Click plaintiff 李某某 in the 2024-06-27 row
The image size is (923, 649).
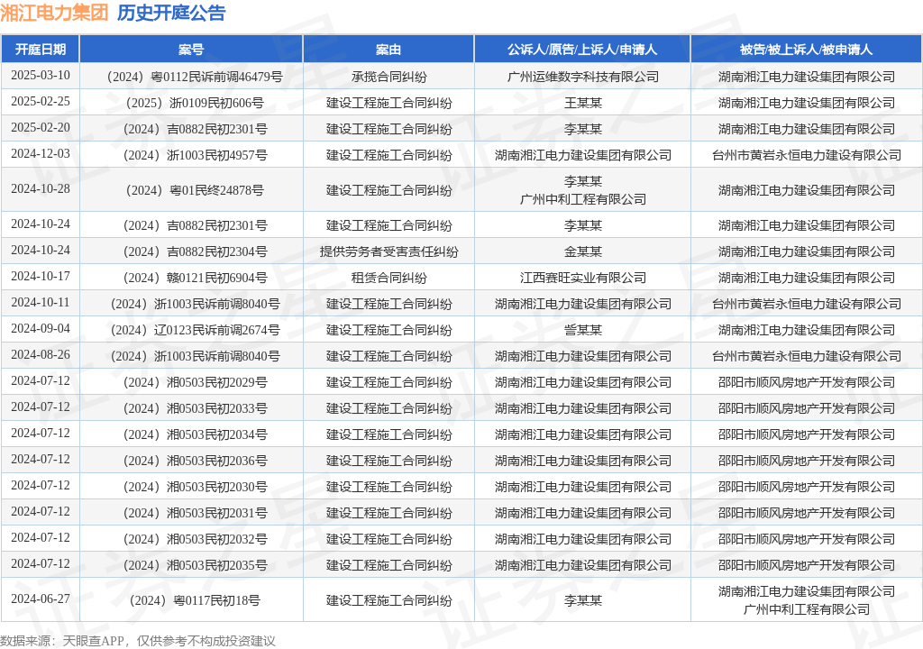click(583, 600)
